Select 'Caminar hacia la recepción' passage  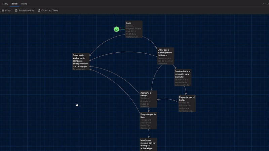click(x=183, y=78)
